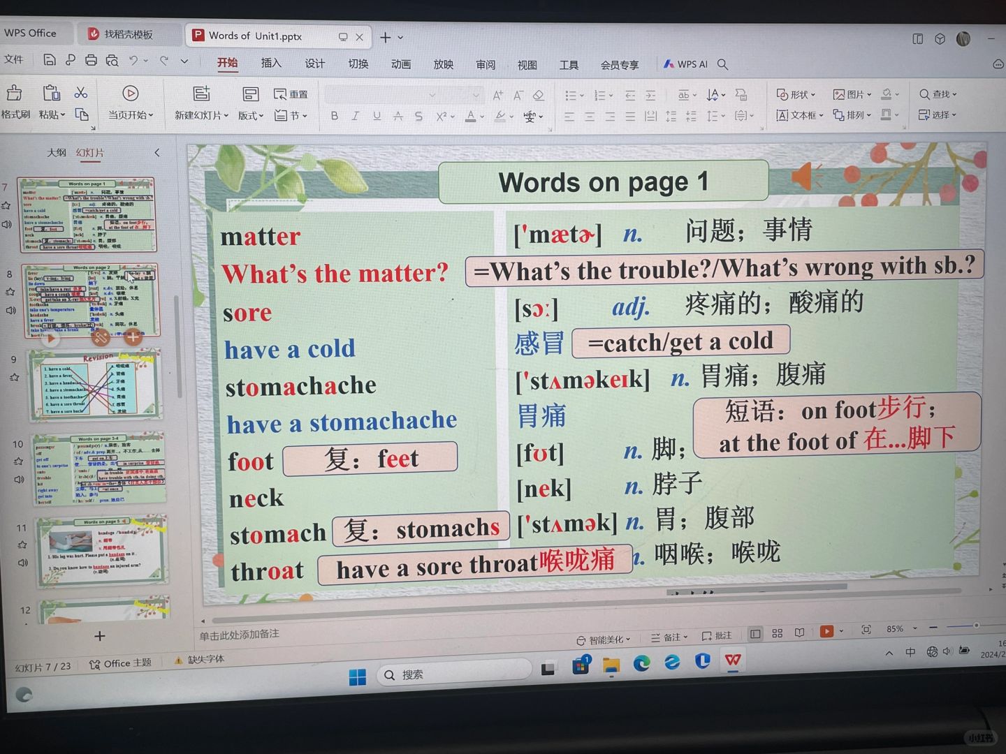The width and height of the screenshot is (1006, 754).
Task: Click the save icon in quick access toolbar
Action: (x=49, y=61)
